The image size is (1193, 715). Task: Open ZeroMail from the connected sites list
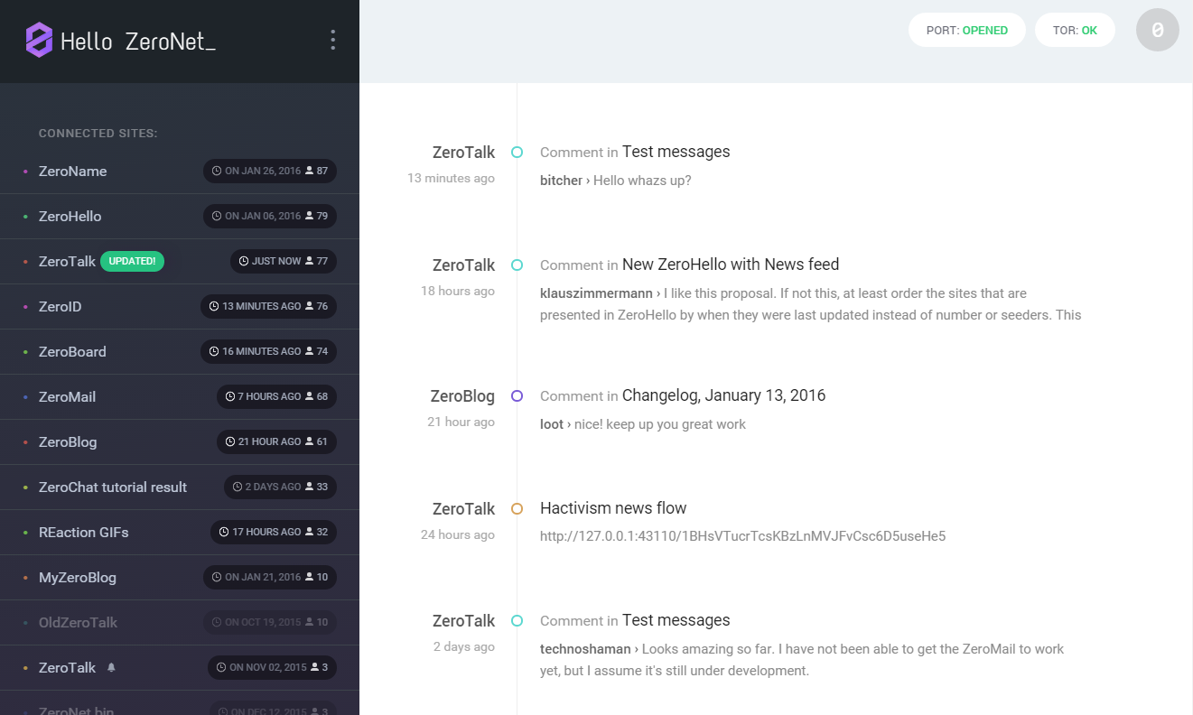click(67, 396)
